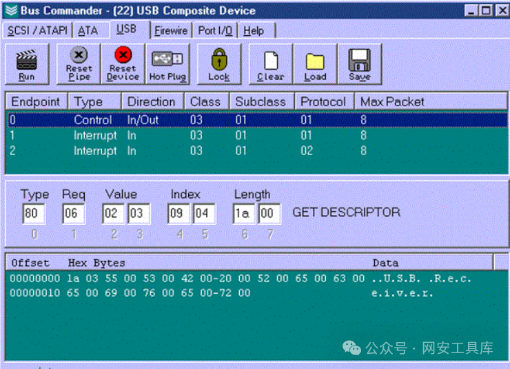Open the Help tab
This screenshot has width=510, height=369.
click(254, 31)
